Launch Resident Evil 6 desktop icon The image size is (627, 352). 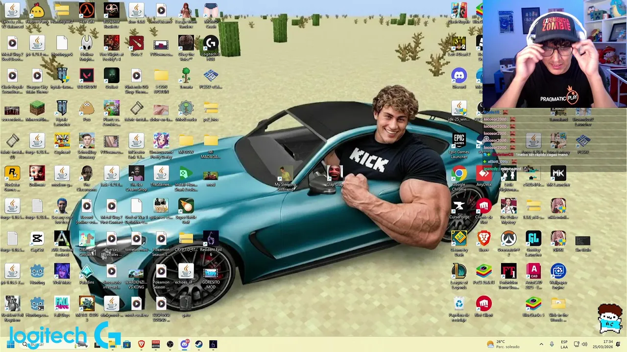(x=211, y=244)
